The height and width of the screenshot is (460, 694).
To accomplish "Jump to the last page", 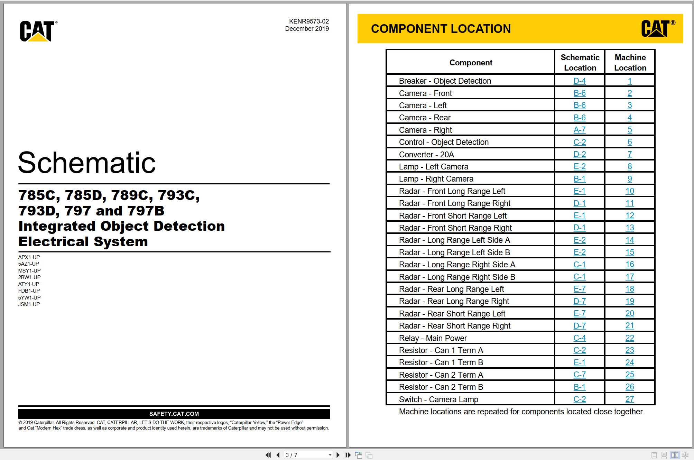I will coord(348,455).
